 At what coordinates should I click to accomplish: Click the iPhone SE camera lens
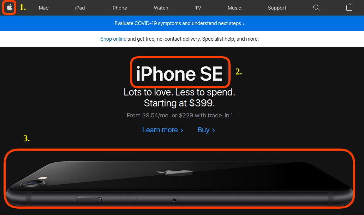(32, 183)
